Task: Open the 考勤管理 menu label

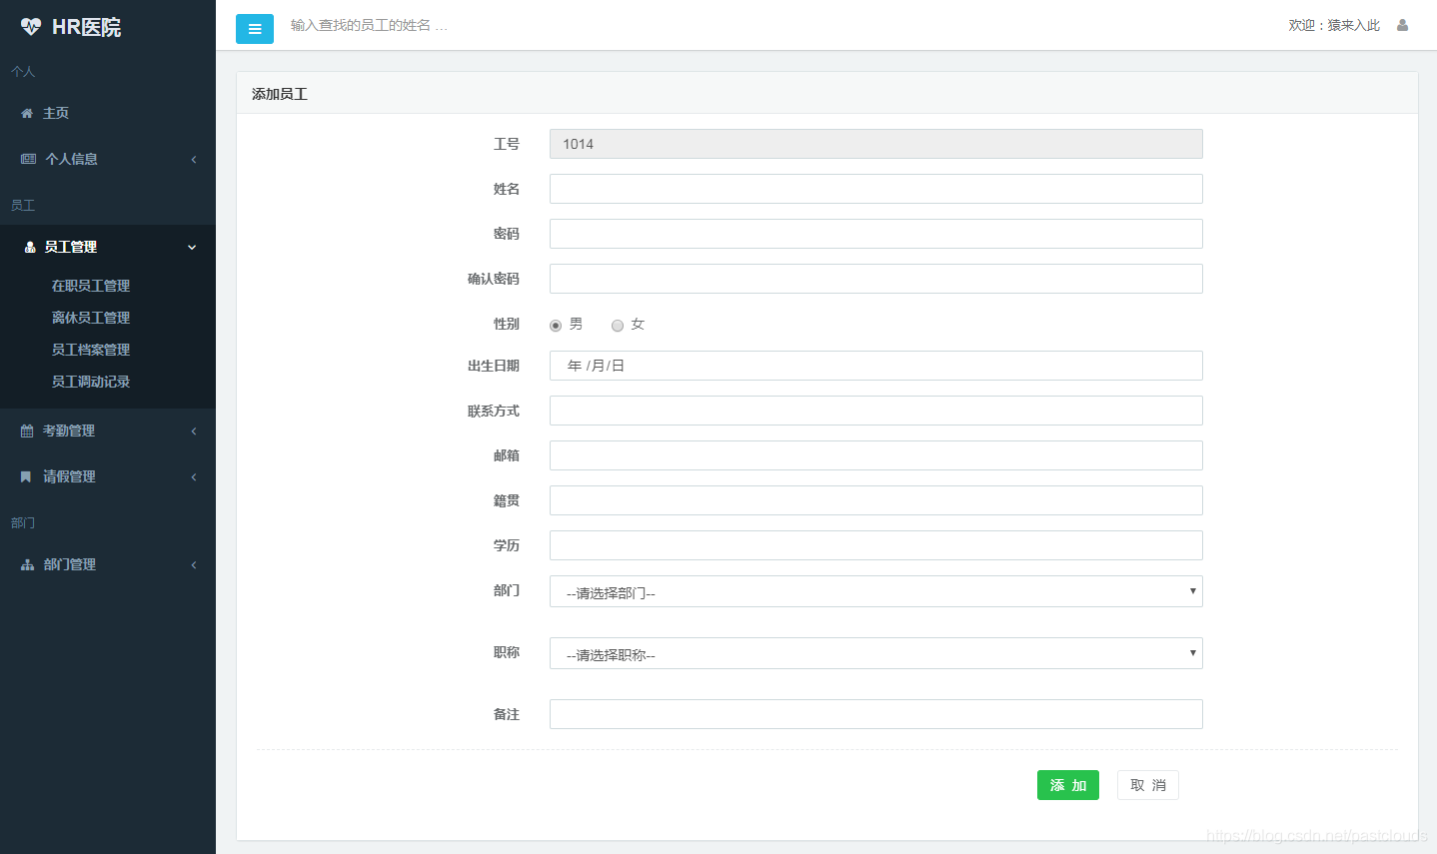Action: (x=69, y=430)
